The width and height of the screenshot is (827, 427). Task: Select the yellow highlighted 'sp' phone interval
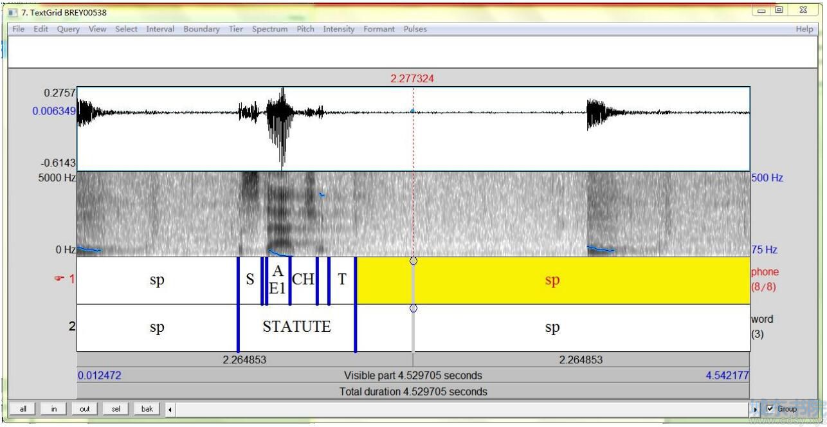click(552, 280)
